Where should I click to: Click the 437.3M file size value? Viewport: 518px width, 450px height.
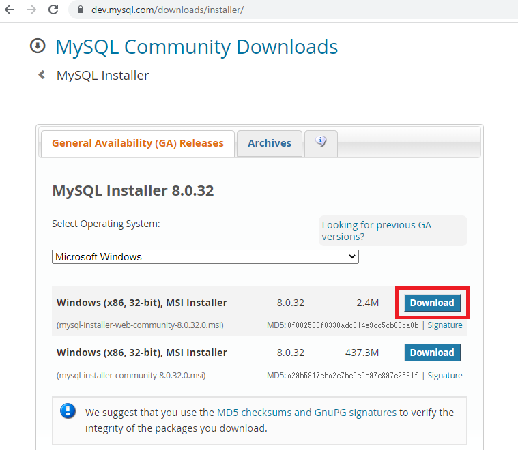click(362, 352)
